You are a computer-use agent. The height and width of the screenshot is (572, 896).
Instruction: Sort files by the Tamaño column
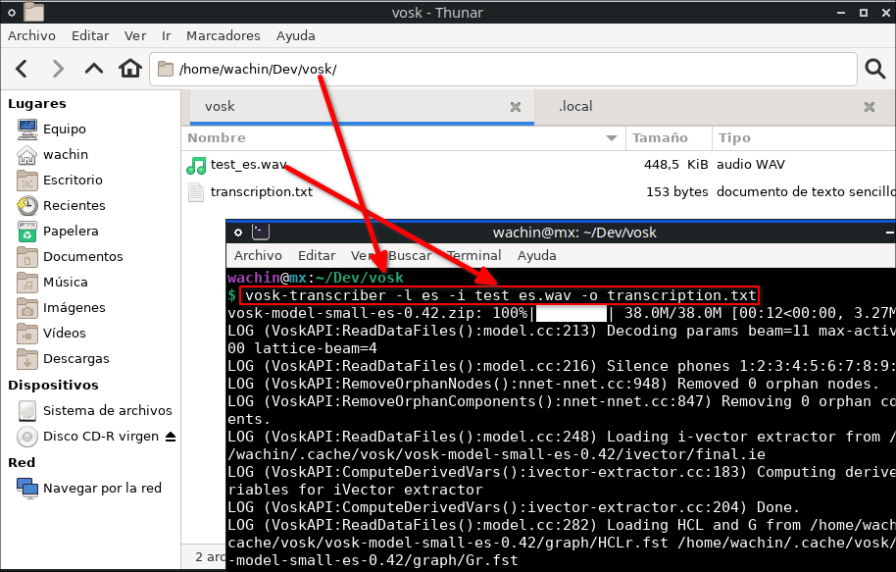(x=670, y=138)
